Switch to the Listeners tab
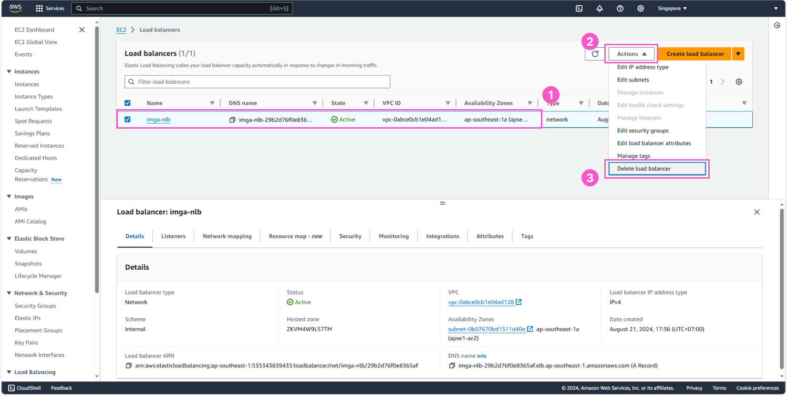Screen dimensions: 787x396 coord(173,236)
